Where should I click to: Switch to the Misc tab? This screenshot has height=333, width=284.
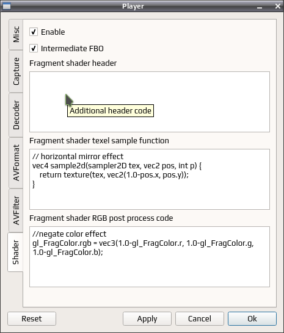16,34
